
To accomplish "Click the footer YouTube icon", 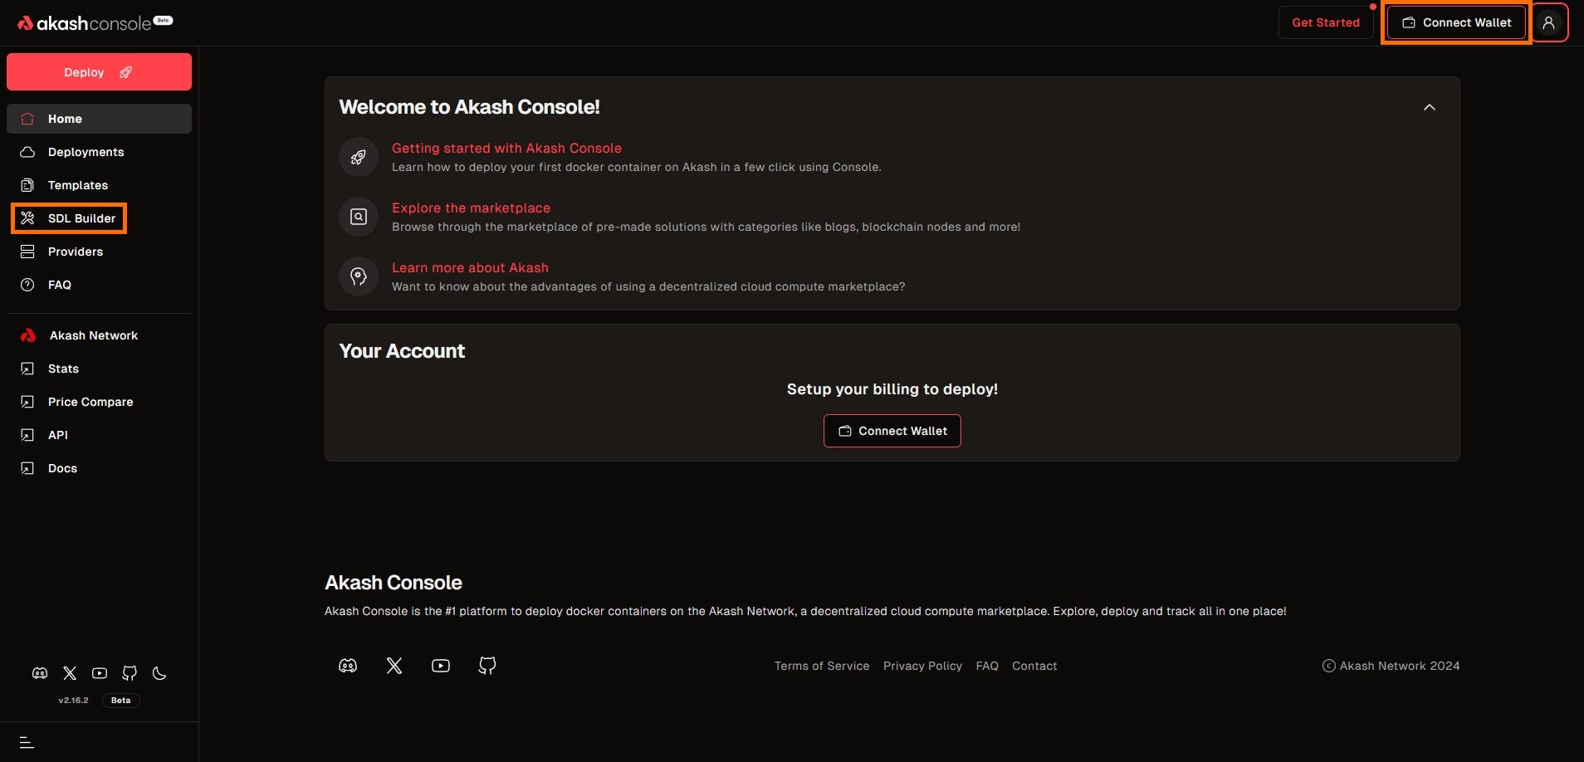I will 441,666.
